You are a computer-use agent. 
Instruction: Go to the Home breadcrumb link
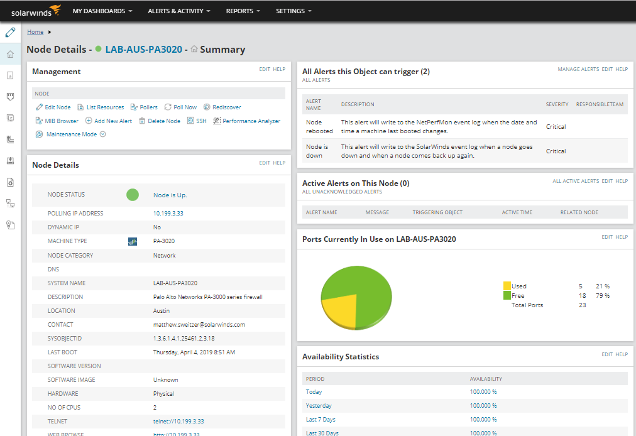(x=35, y=32)
